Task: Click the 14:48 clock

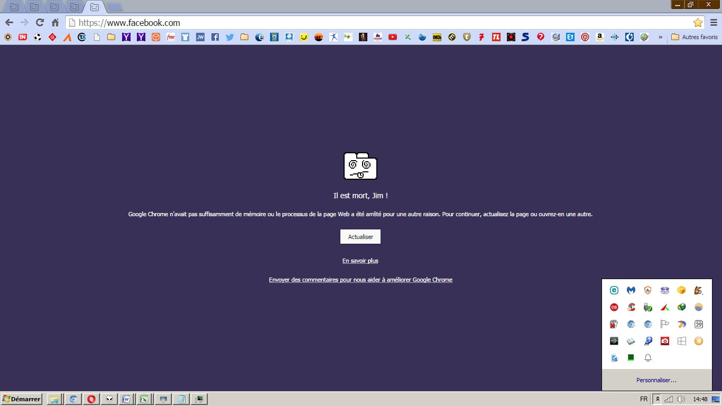Action: [700, 399]
